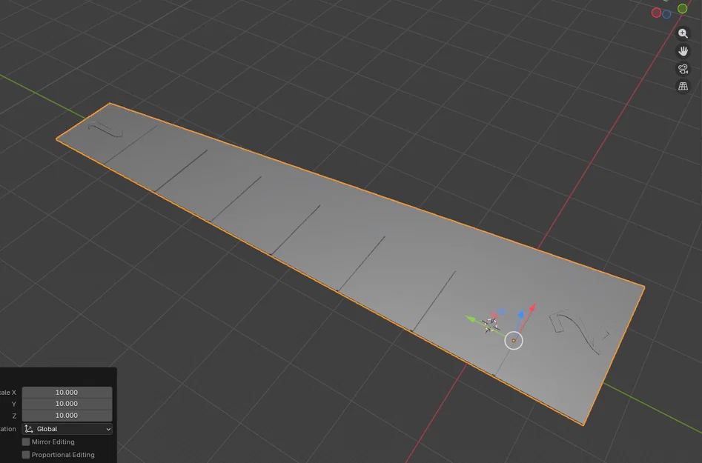This screenshot has height=463, width=702.
Task: Click the green Y axis gizmo circle
Action: (682, 8)
